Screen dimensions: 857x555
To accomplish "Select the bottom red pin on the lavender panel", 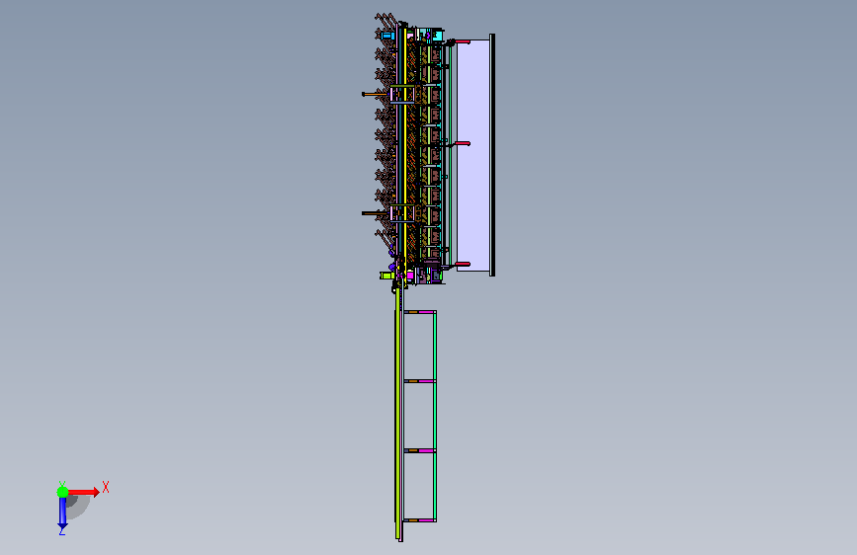I will point(463,265).
